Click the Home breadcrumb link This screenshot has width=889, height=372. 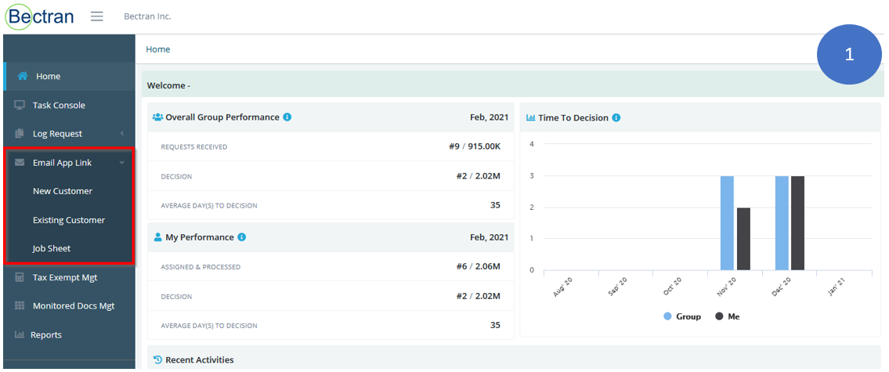157,49
